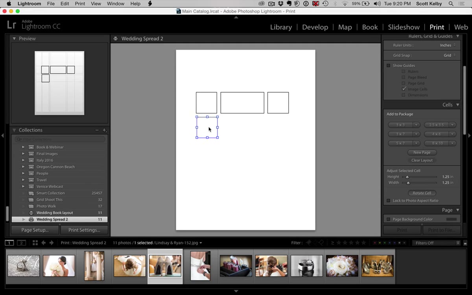472x295 pixels.
Task: Click the Scripts menu icon after Help
Action: [x=150, y=4]
